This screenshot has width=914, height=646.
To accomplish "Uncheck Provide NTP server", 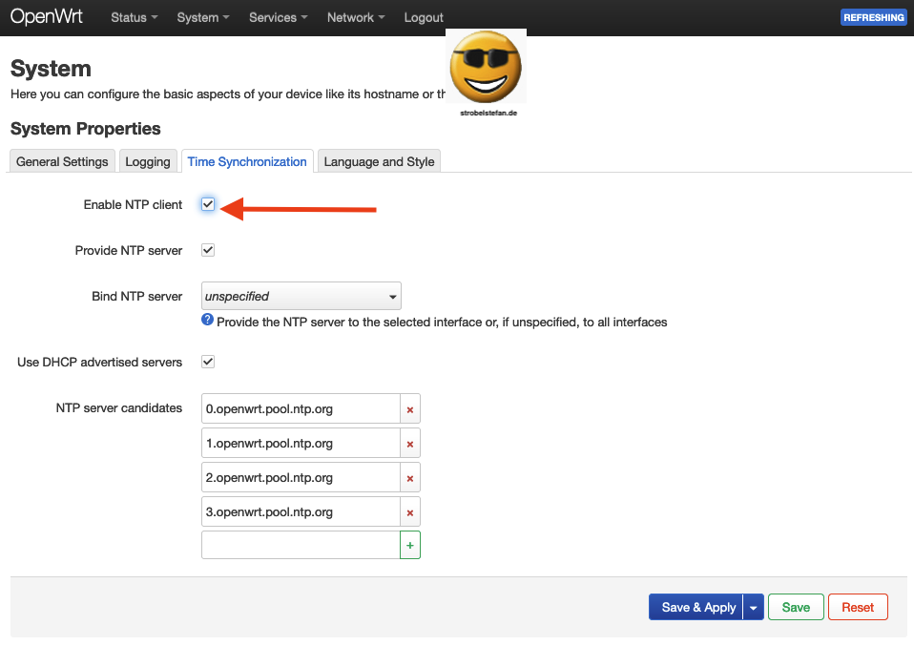I will tap(208, 250).
